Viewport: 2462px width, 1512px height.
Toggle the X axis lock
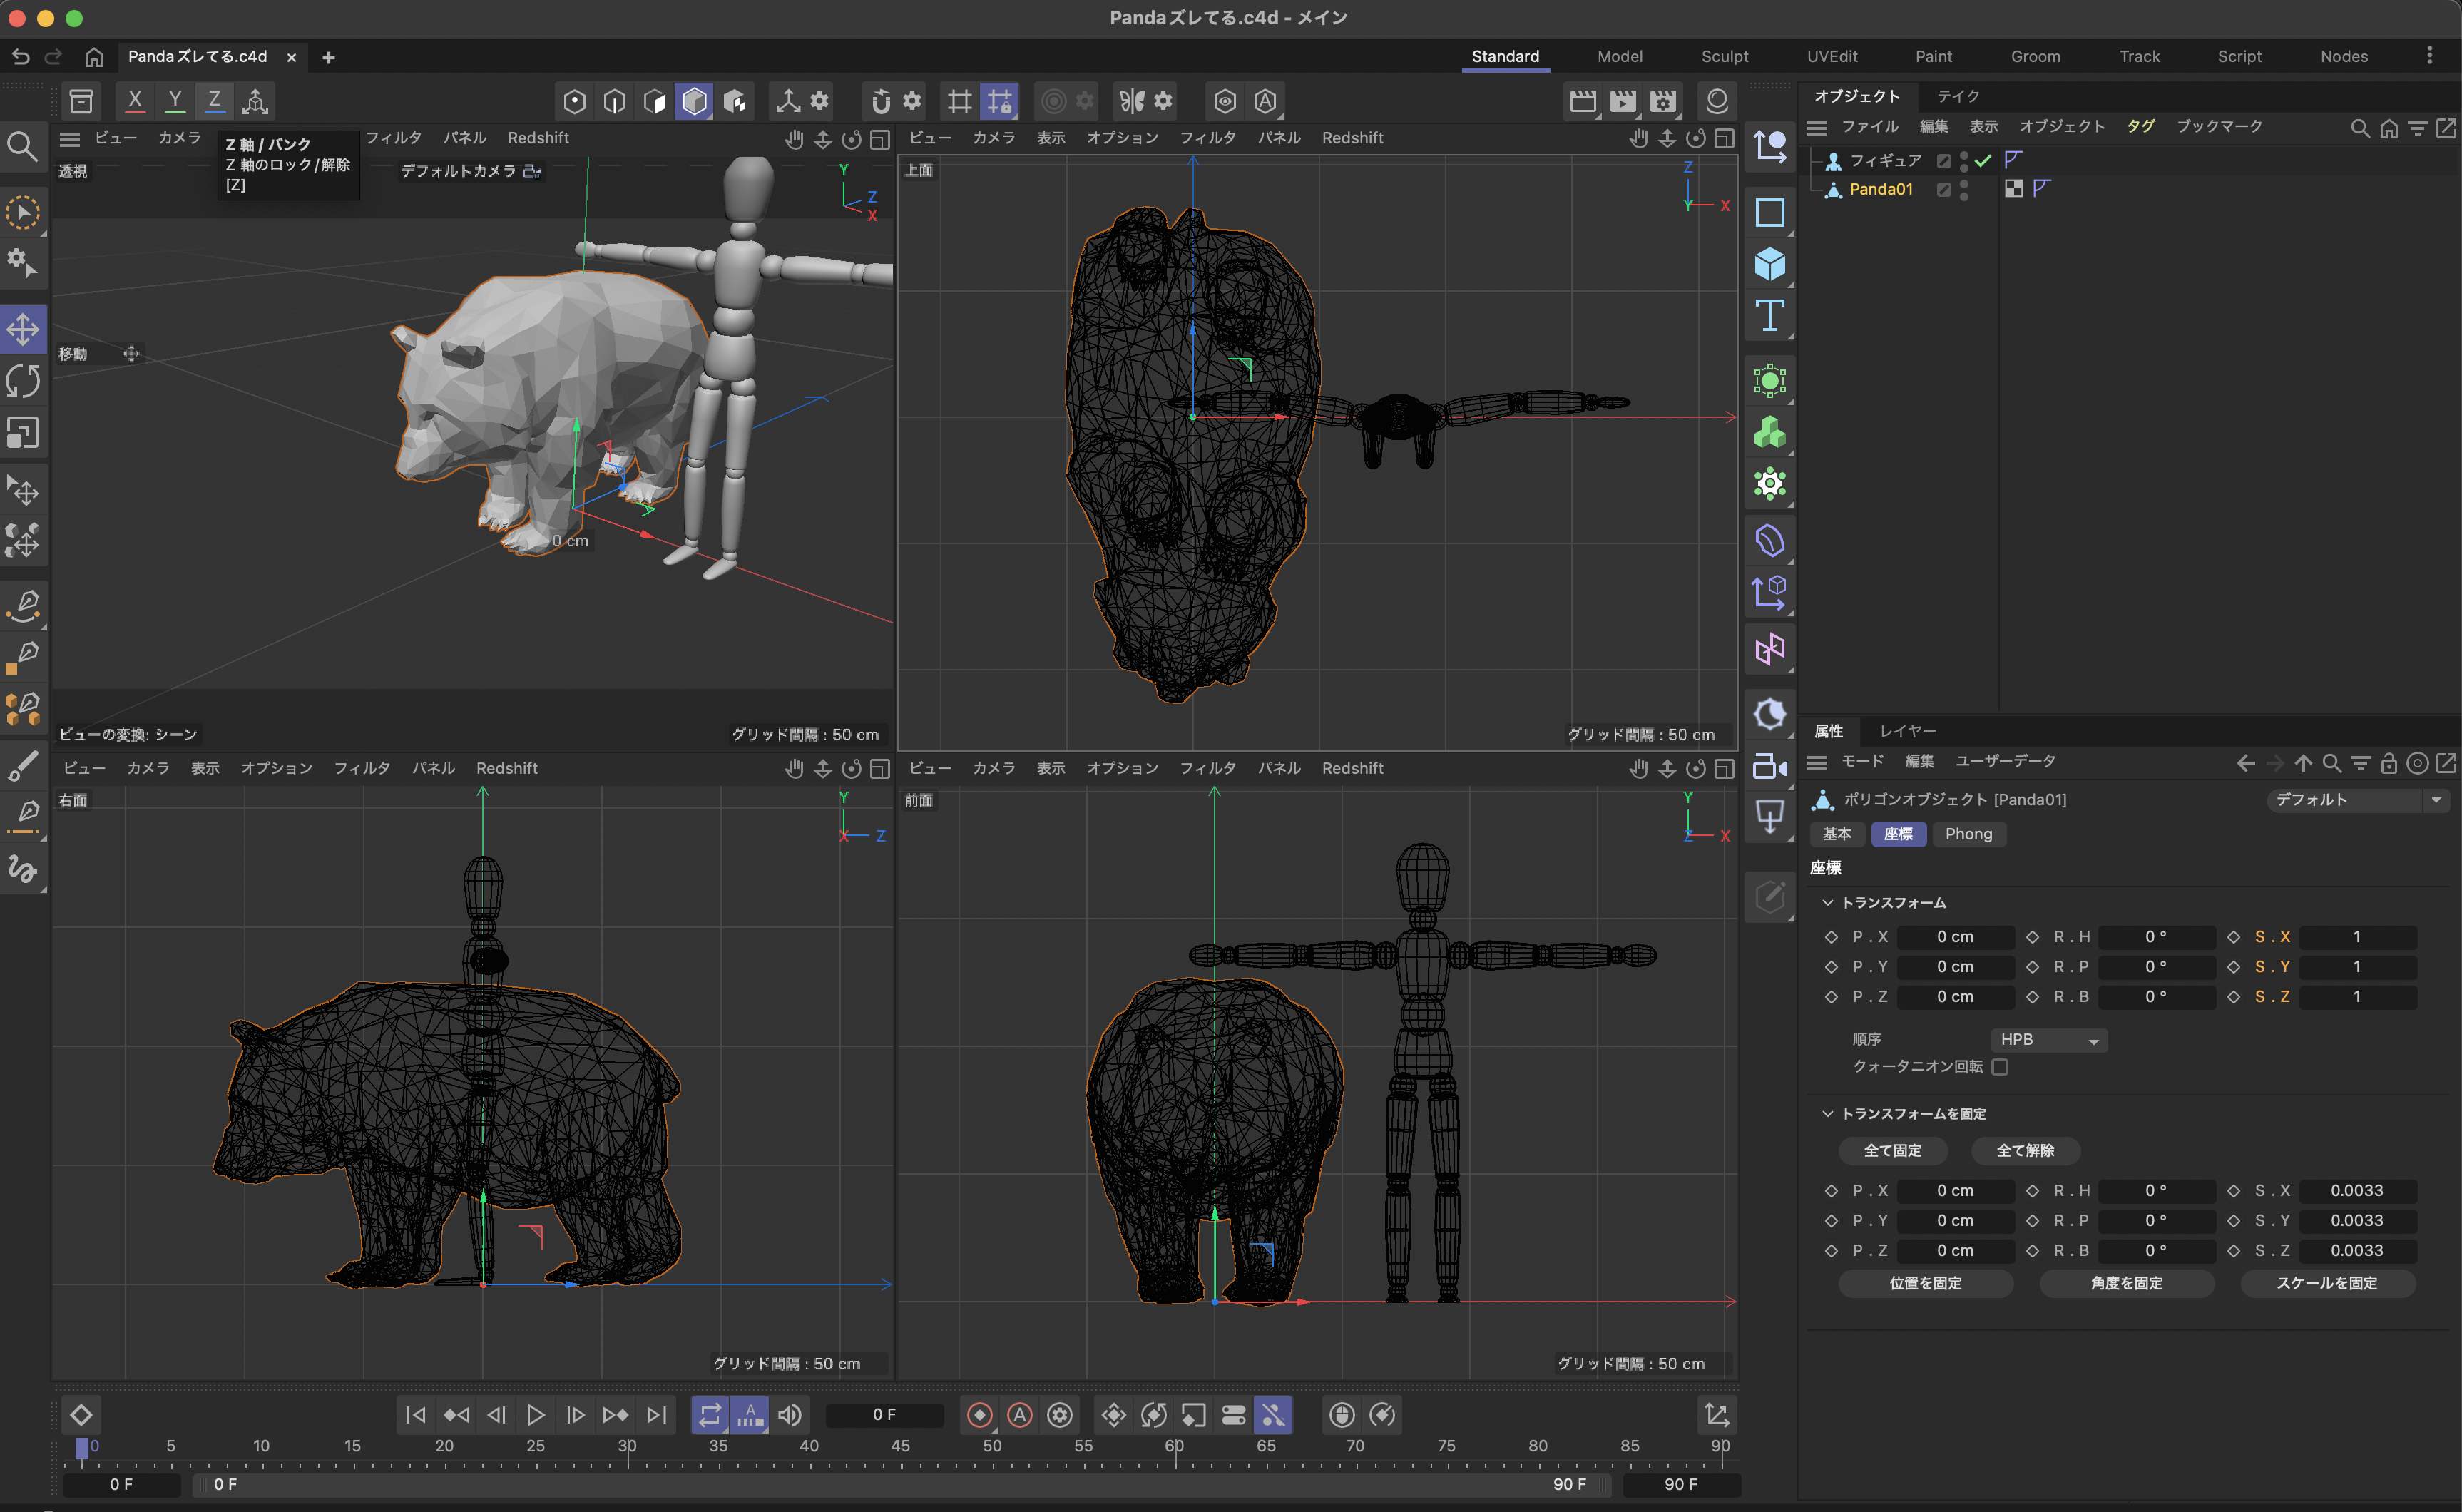pos(135,100)
